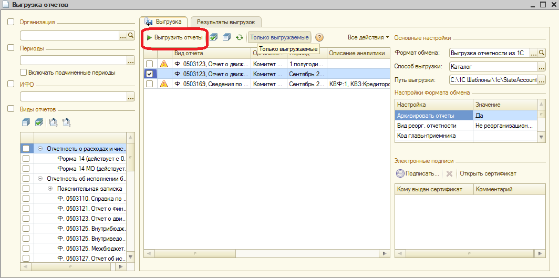The height and width of the screenshot is (278, 559).
Task: Open the help question mark icon
Action: click(x=319, y=37)
